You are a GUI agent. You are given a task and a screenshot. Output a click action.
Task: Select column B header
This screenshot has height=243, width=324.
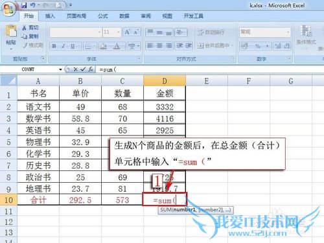point(80,81)
